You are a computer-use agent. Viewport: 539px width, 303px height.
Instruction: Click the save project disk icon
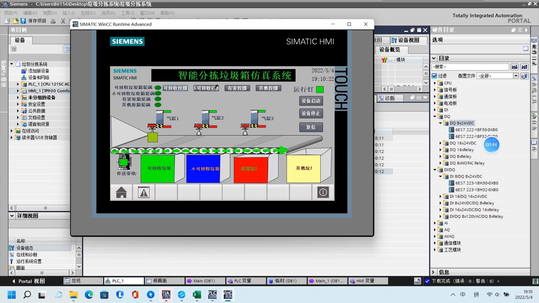click(x=23, y=21)
